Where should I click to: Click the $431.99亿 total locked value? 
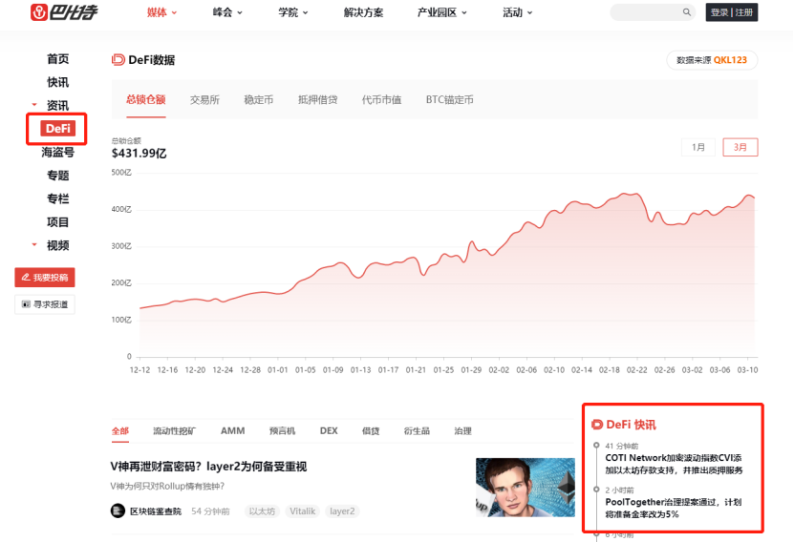click(139, 153)
